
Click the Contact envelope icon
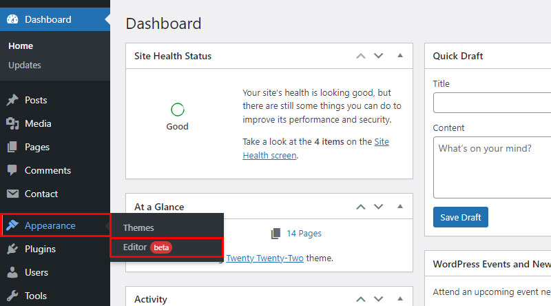(12, 194)
